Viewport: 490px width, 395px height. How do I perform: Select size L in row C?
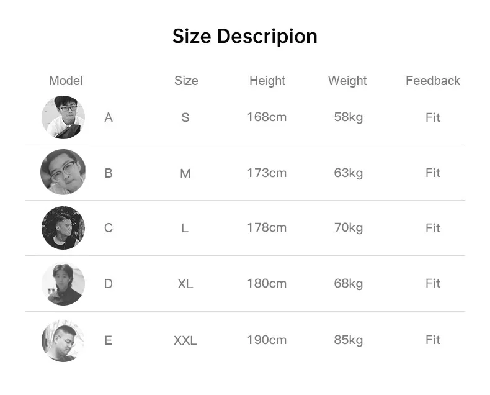(x=185, y=228)
